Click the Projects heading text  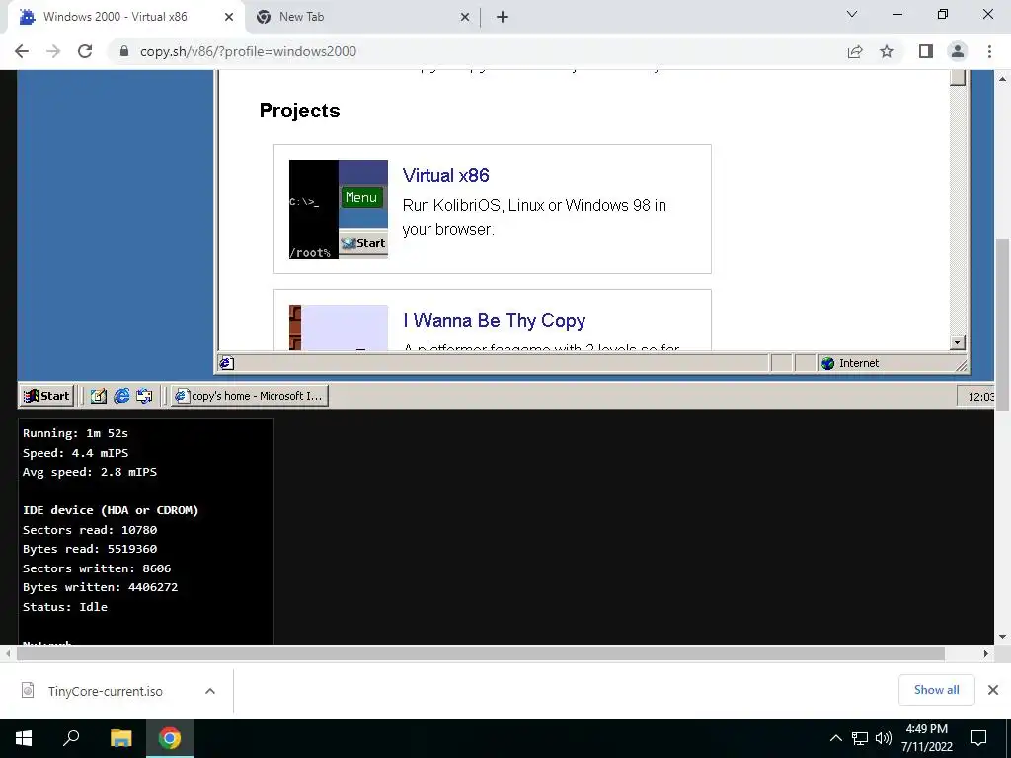300,111
